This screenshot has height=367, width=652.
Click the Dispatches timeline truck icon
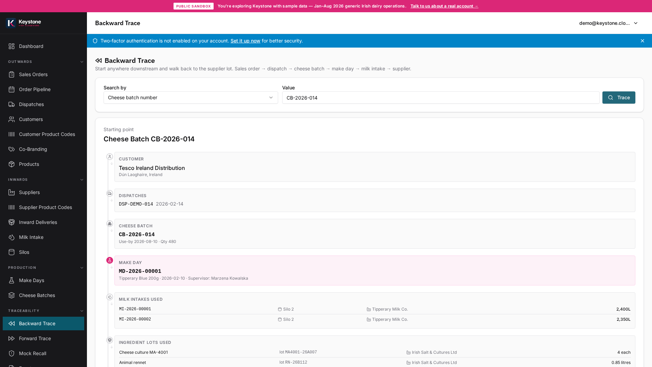(x=110, y=193)
